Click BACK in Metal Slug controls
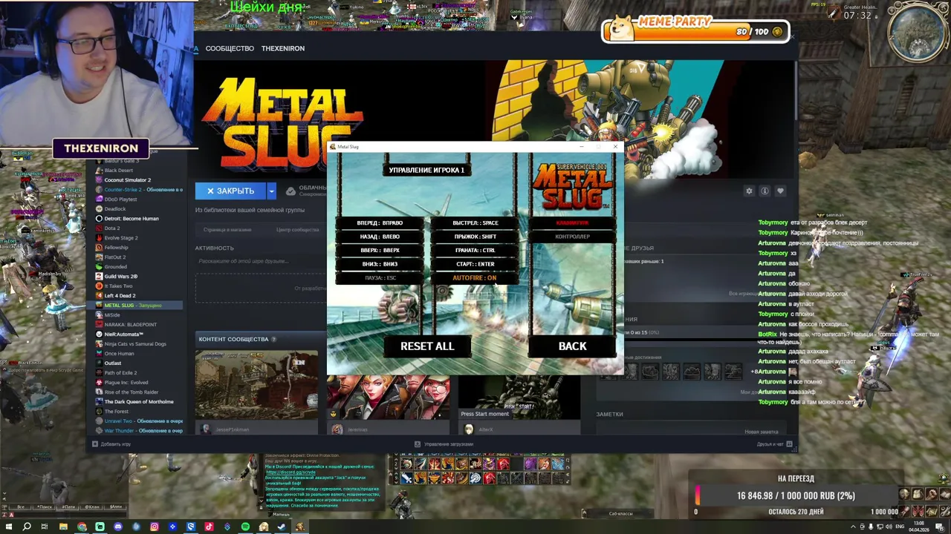Viewport: 951px width, 534px height. point(572,346)
